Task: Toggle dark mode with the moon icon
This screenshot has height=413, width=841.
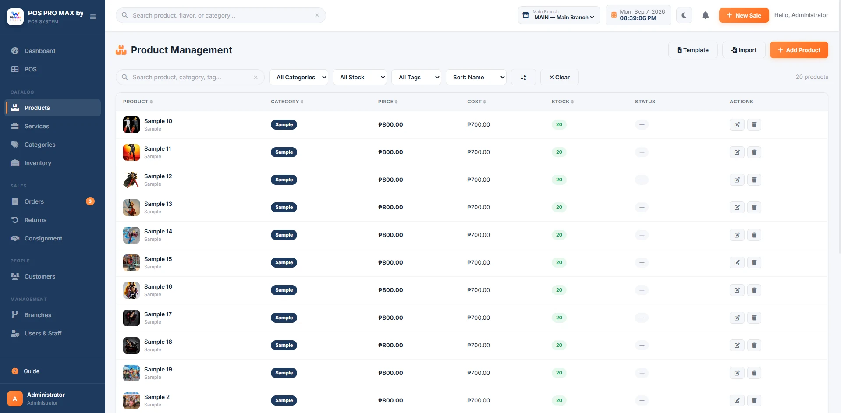Action: [x=684, y=15]
